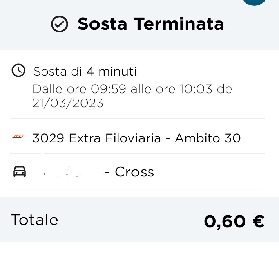
Task: Click the blue circle in top corner
Action: click(254, 2)
